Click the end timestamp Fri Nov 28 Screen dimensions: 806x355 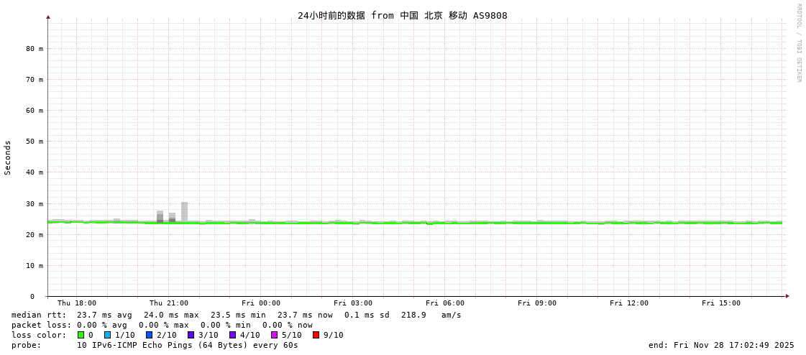[721, 345]
